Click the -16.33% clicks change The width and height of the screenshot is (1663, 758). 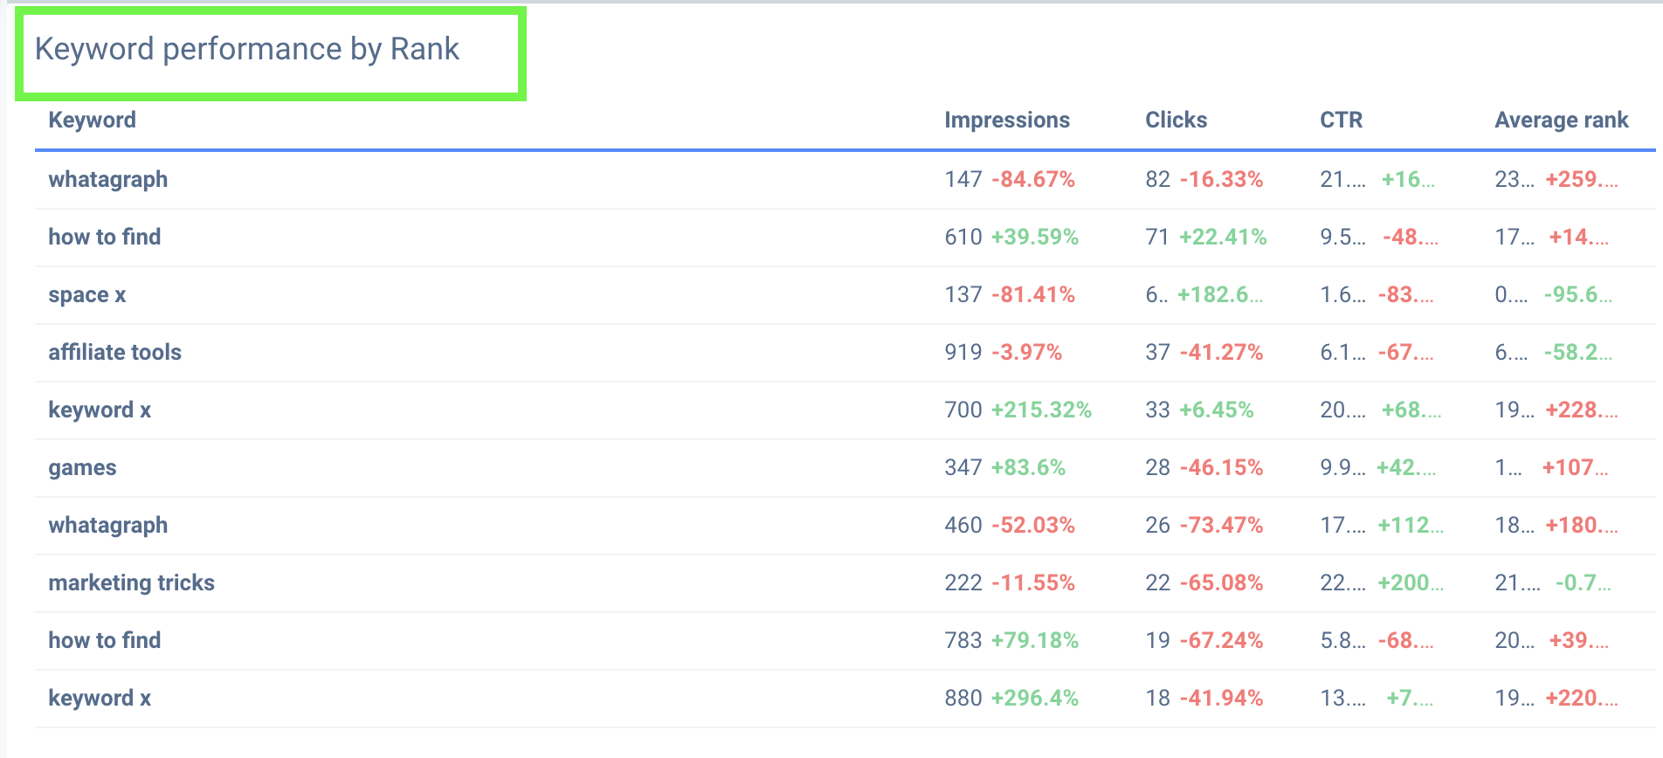pyautogui.click(x=1222, y=179)
